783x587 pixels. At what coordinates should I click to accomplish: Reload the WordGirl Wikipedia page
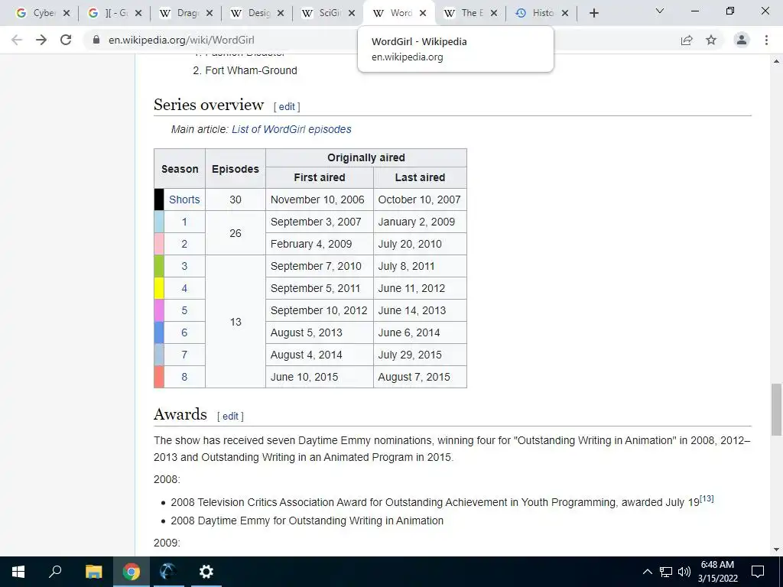tap(66, 40)
